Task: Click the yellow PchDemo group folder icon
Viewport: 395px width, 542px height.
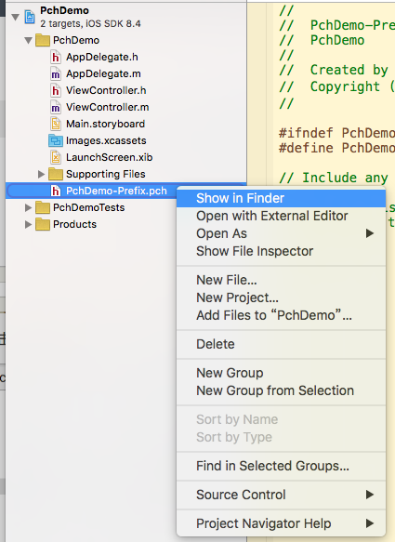Action: tap(43, 40)
